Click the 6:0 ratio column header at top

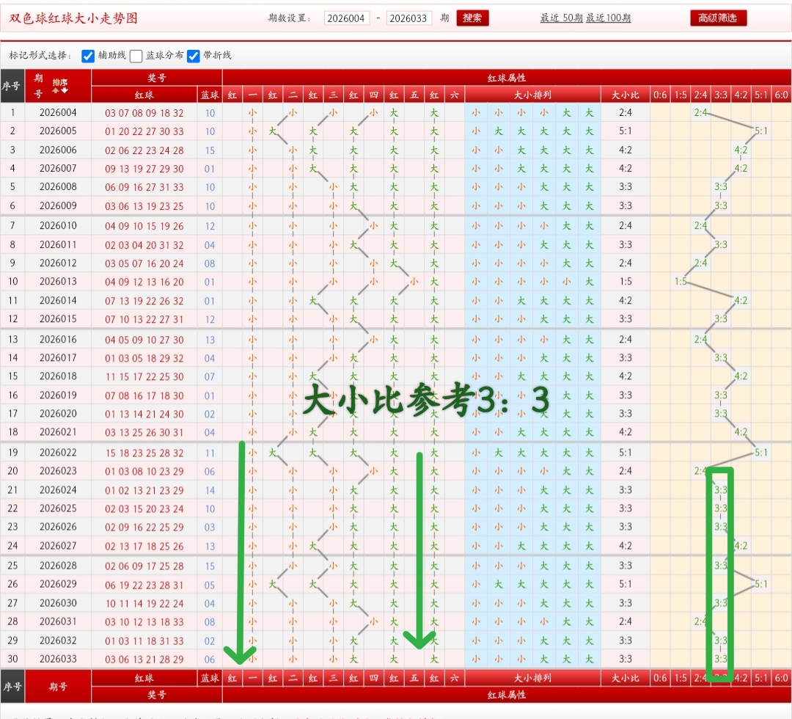[782, 95]
